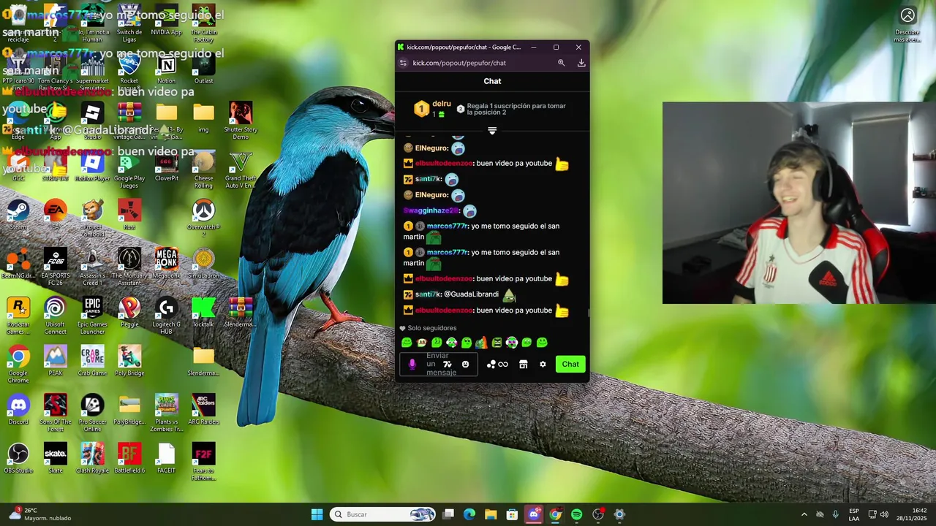Open the Crab Game desktop icon
Image resolution: width=936 pixels, height=526 pixels.
[x=92, y=360]
